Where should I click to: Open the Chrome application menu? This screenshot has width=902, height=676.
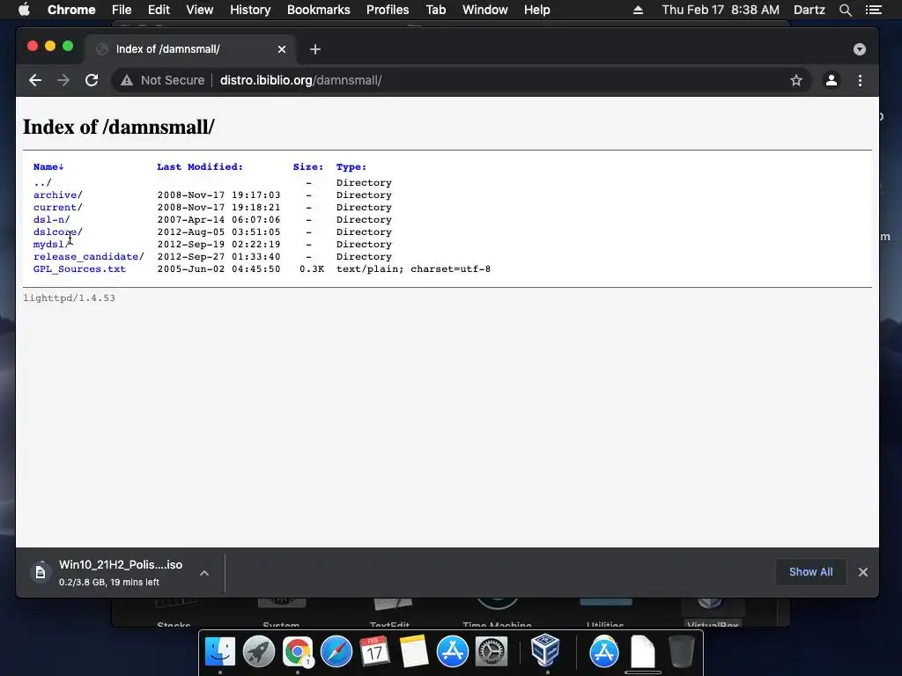point(71,10)
